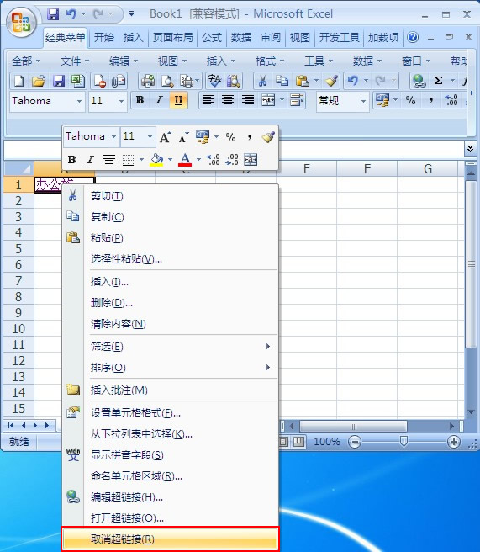The height and width of the screenshot is (552, 480).
Task: Click Print Preview magnifier icon
Action: coord(167,81)
